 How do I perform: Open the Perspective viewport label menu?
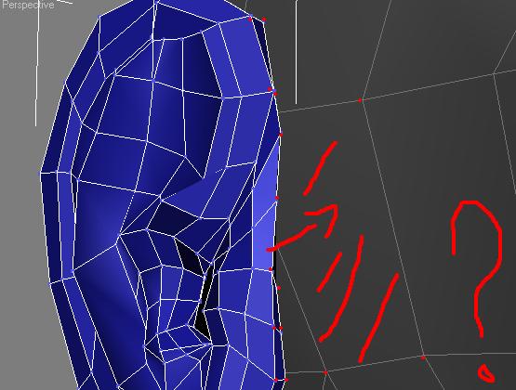pyautogui.click(x=28, y=5)
